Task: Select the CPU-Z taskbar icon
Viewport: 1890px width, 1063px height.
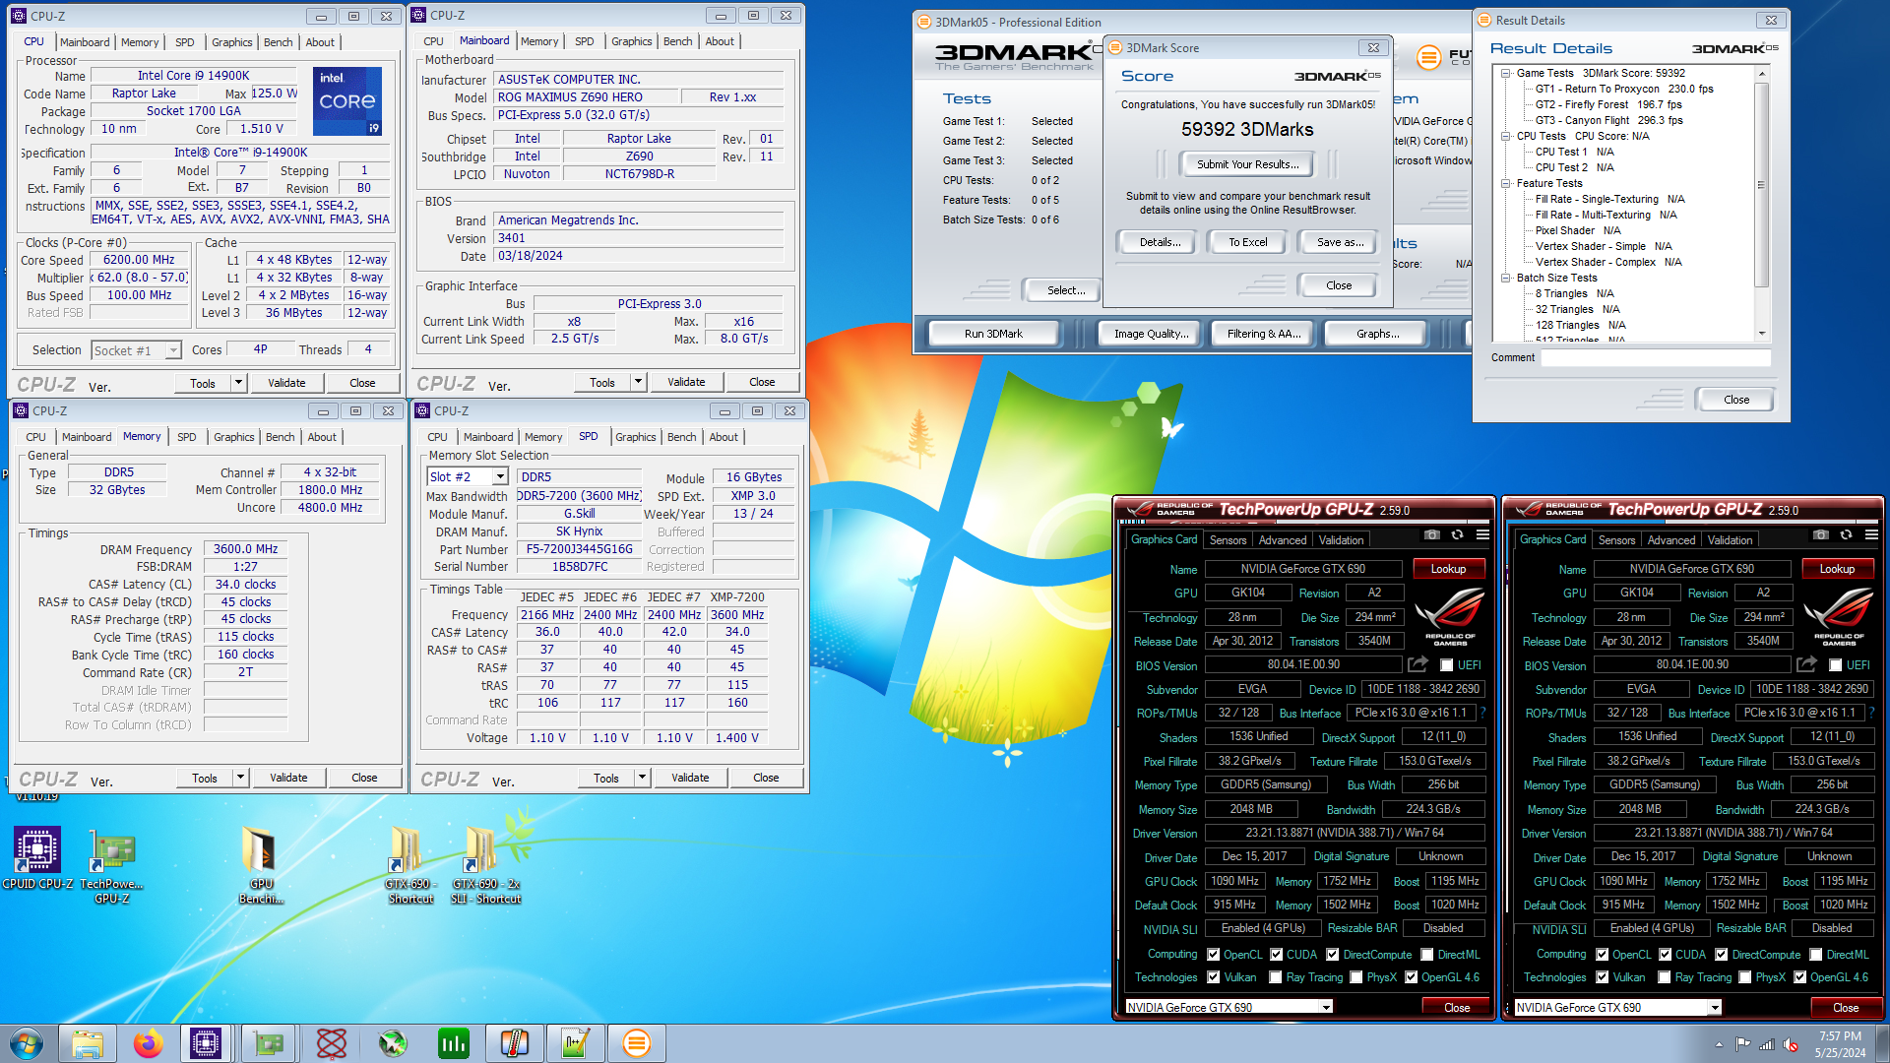Action: tap(206, 1043)
